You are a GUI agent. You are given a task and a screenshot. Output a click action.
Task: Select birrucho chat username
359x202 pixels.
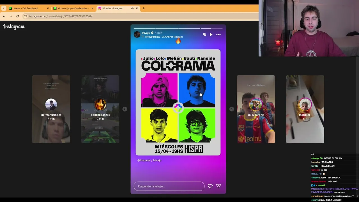click(x=316, y=162)
